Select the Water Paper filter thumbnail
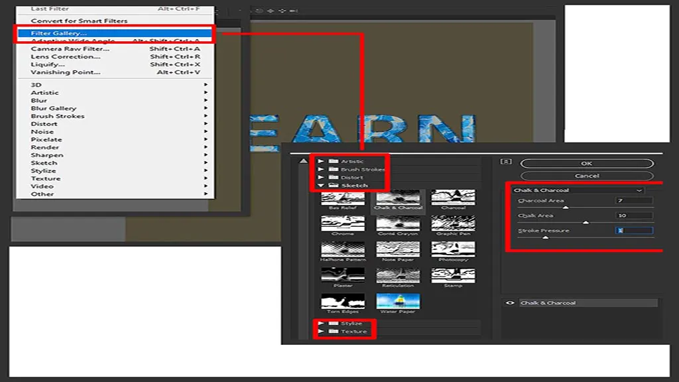Screen dimensions: 679x382 point(398,304)
